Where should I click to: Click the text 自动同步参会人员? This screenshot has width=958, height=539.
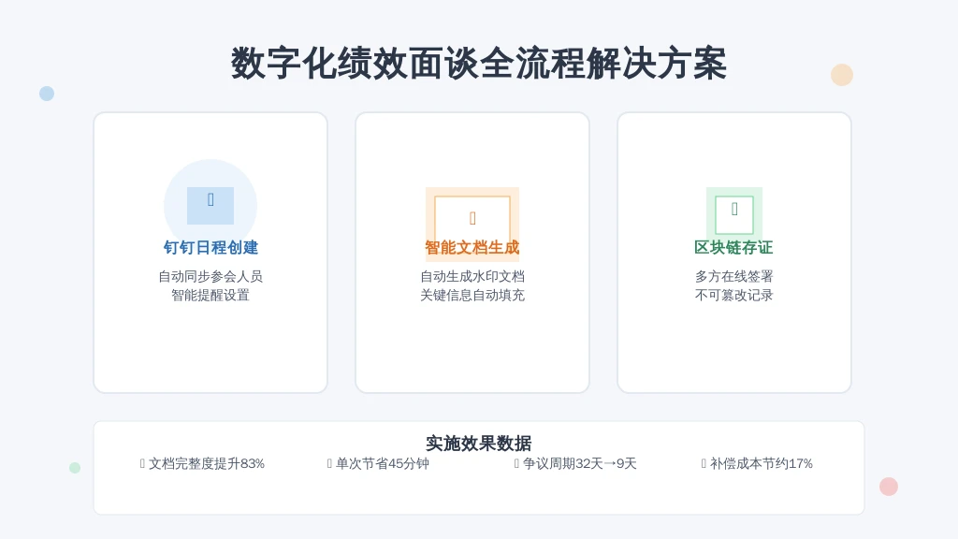pyautogui.click(x=210, y=277)
